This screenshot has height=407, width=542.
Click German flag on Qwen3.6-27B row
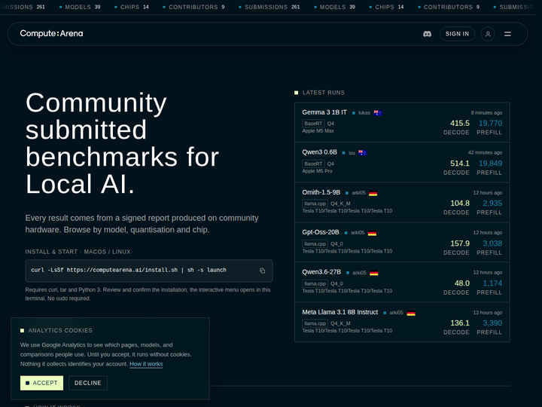pyautogui.click(x=373, y=273)
